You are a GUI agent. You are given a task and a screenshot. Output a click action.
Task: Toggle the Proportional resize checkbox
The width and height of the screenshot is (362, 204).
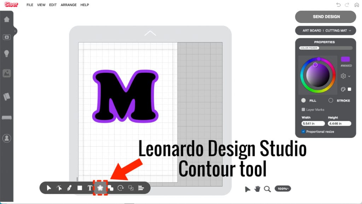pyautogui.click(x=303, y=132)
